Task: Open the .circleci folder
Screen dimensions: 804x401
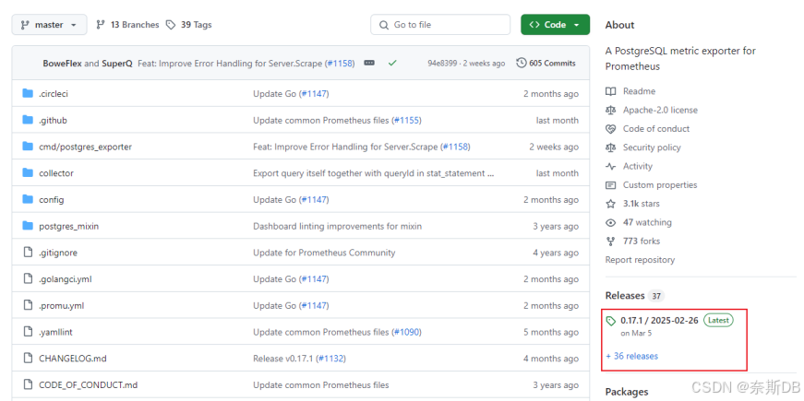Action: 54,94
